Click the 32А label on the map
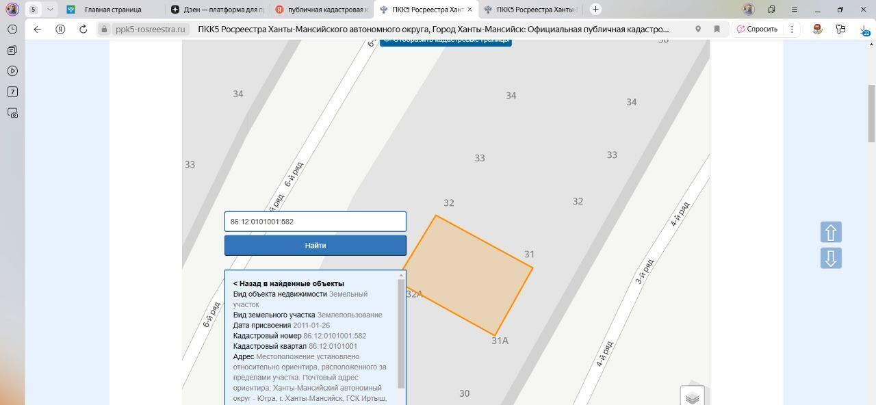 point(414,294)
